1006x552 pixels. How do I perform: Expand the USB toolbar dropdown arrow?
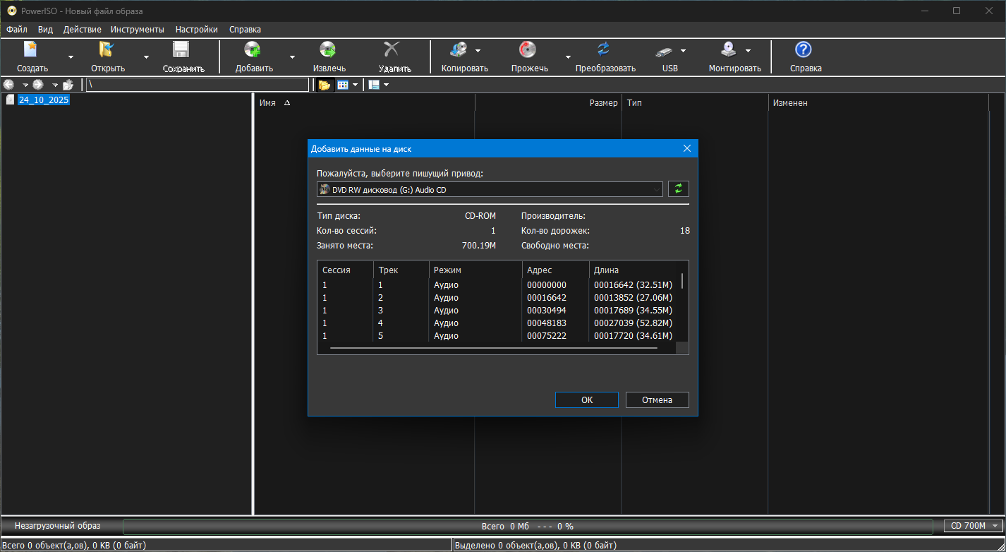click(x=683, y=51)
